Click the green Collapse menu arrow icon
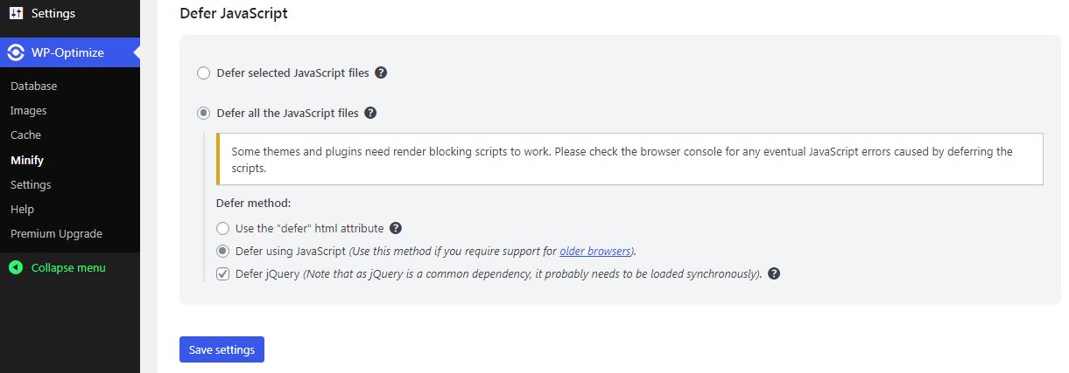This screenshot has height=373, width=1069. (16, 267)
